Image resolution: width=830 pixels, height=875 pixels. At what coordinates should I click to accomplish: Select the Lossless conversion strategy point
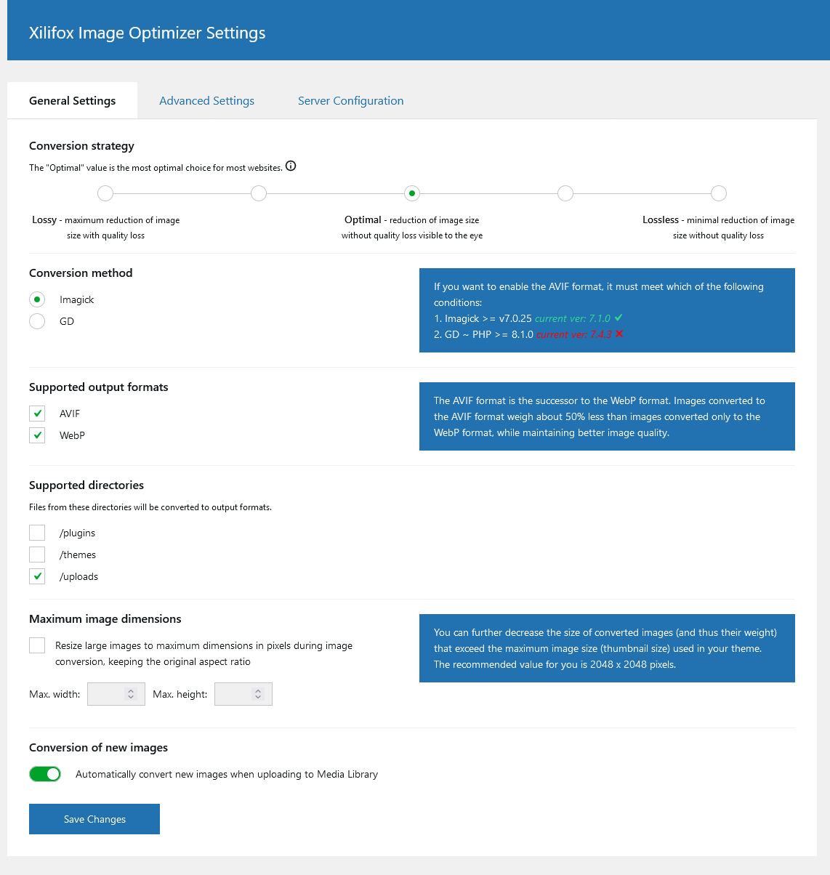tap(719, 193)
